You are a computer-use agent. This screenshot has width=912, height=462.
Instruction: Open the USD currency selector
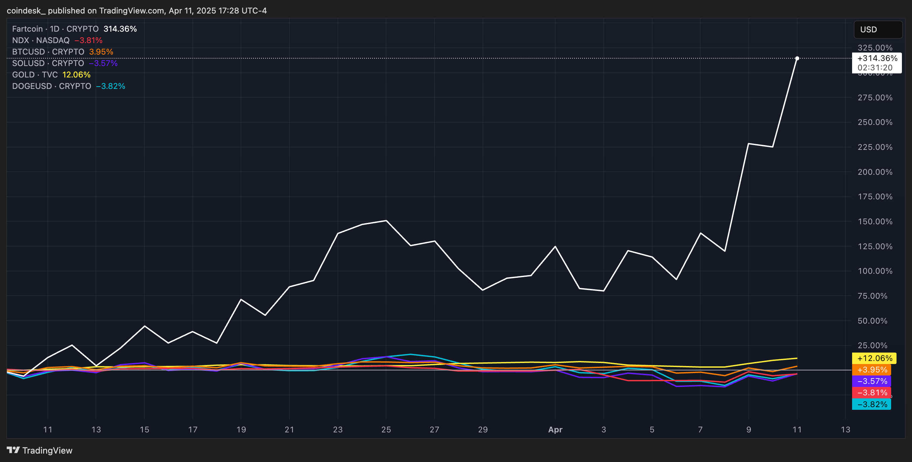pyautogui.click(x=878, y=29)
